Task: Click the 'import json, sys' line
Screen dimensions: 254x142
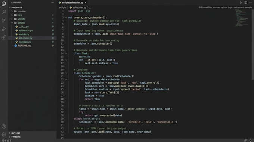Action: tap(79, 11)
